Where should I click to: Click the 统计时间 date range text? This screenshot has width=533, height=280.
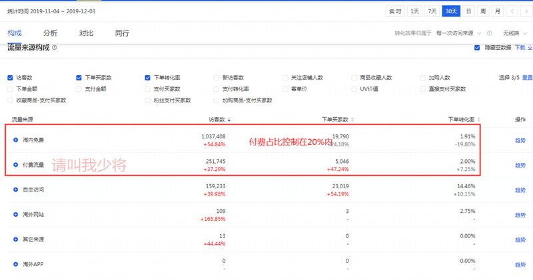click(x=51, y=11)
